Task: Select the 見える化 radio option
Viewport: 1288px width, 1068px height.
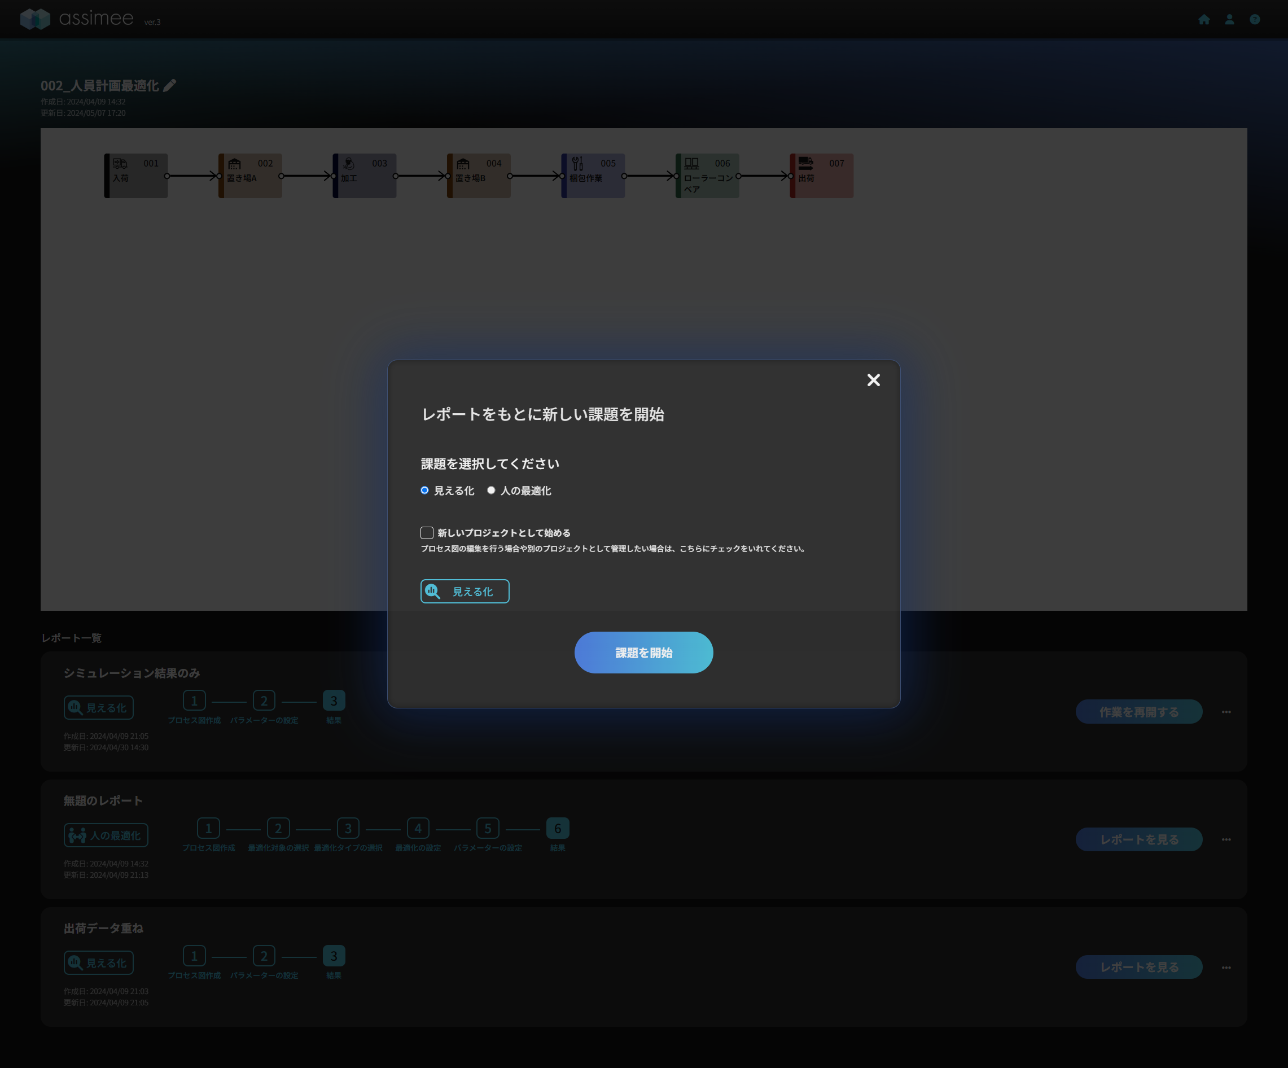Action: point(424,490)
